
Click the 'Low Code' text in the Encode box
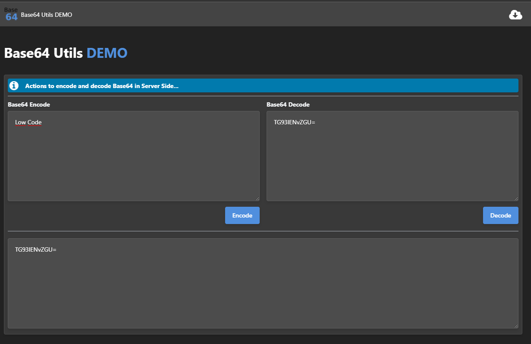pyautogui.click(x=29, y=123)
